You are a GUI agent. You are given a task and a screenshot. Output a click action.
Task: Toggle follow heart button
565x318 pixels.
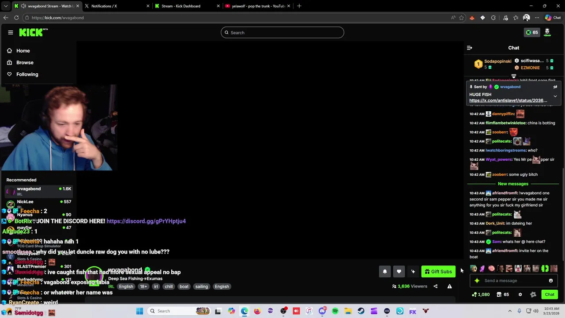(x=399, y=272)
